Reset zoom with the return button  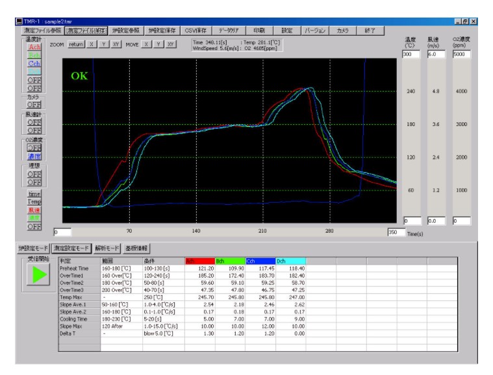(x=76, y=44)
